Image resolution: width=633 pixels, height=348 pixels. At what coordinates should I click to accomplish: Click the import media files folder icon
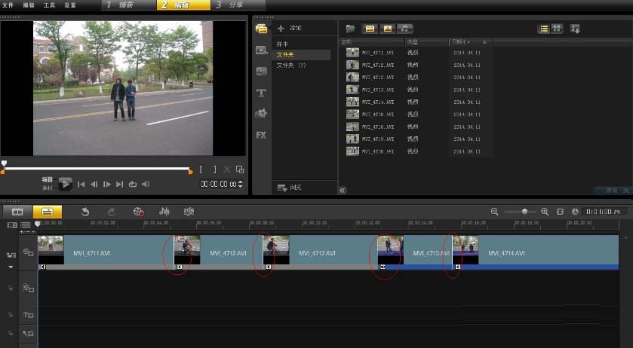350,29
